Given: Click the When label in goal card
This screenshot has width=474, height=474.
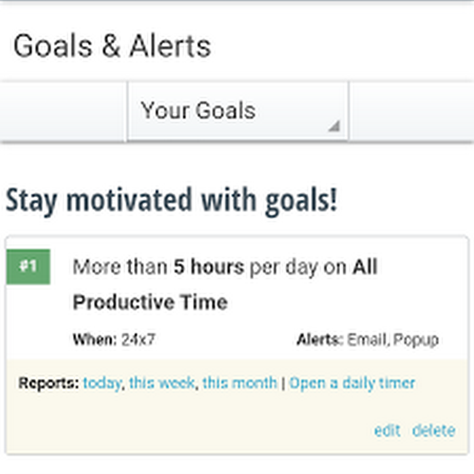Looking at the screenshot, I should pyautogui.click(x=94, y=340).
